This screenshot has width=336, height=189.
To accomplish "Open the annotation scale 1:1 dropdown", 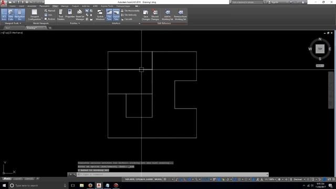I will 270,180.
